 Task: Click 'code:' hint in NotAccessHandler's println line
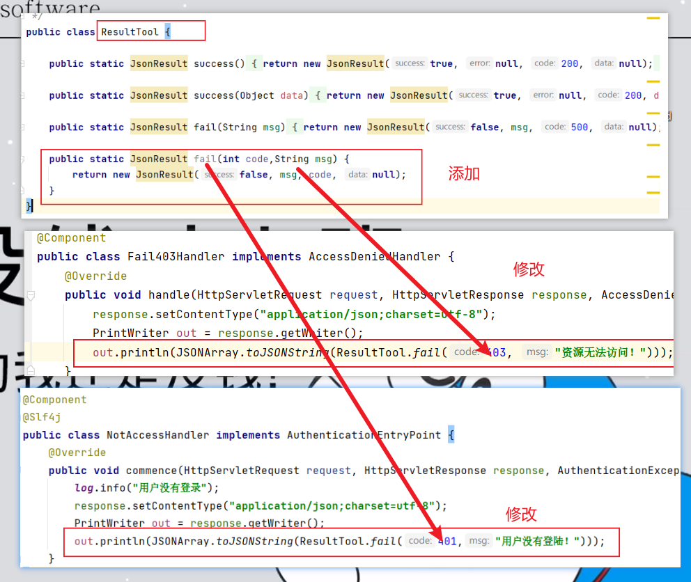(420, 541)
